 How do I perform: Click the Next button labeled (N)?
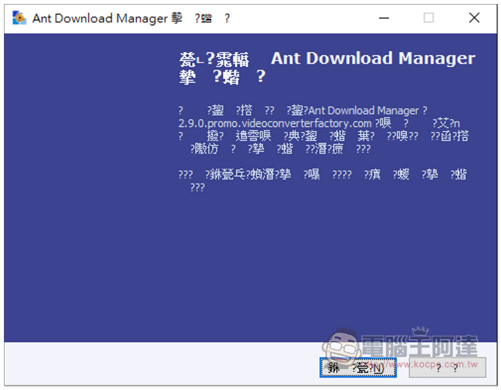pos(358,367)
